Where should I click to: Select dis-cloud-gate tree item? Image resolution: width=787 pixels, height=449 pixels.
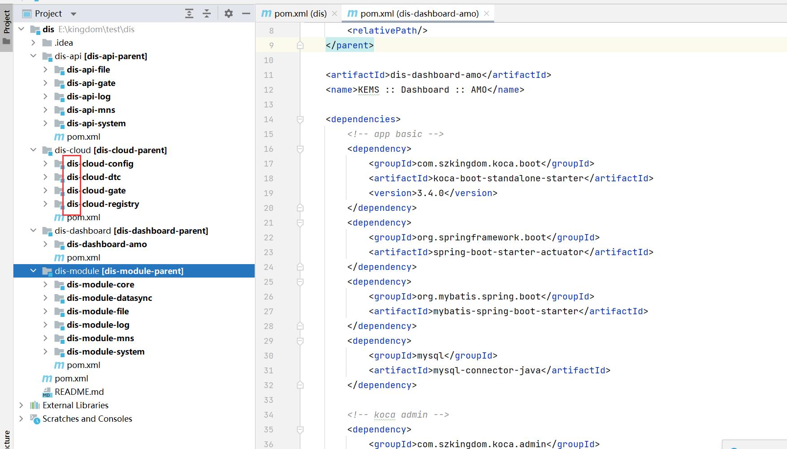[x=96, y=190]
